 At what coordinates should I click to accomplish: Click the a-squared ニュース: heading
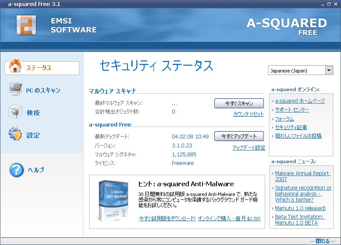293,161
